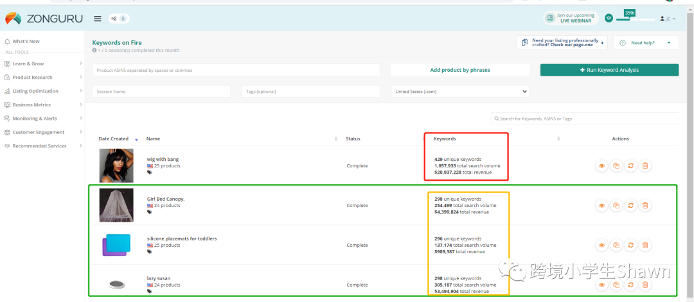Viewport: 694px width, 302px height.
Task: Open the Need help dropdown
Action: click(646, 43)
